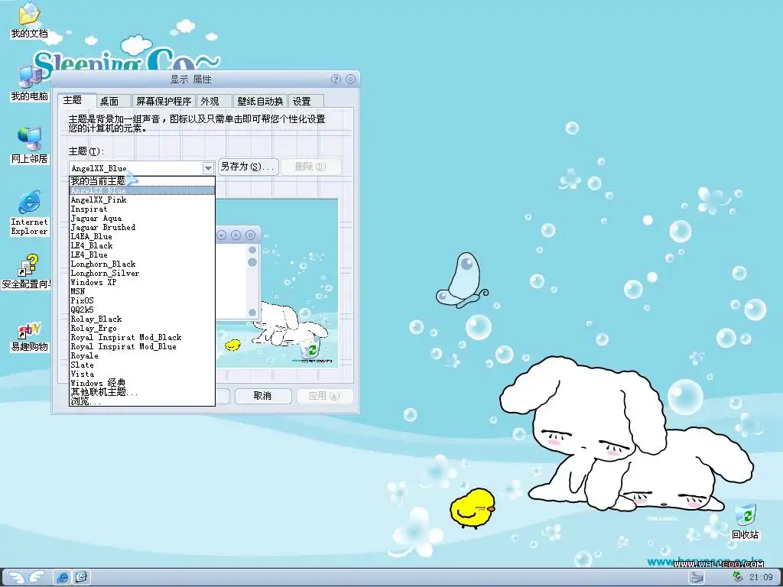Click the winged Start button on taskbar
The width and height of the screenshot is (783, 587).
(x=26, y=577)
